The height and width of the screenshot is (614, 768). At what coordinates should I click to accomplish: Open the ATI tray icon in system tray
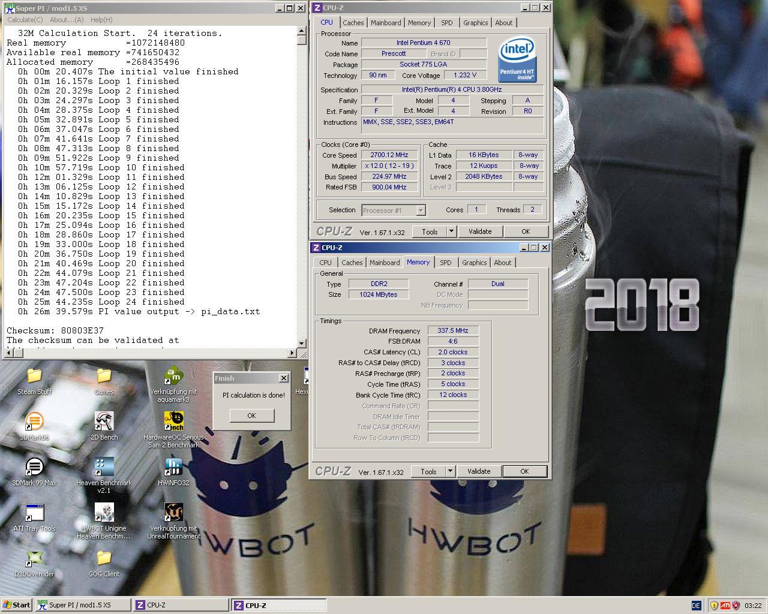725,605
